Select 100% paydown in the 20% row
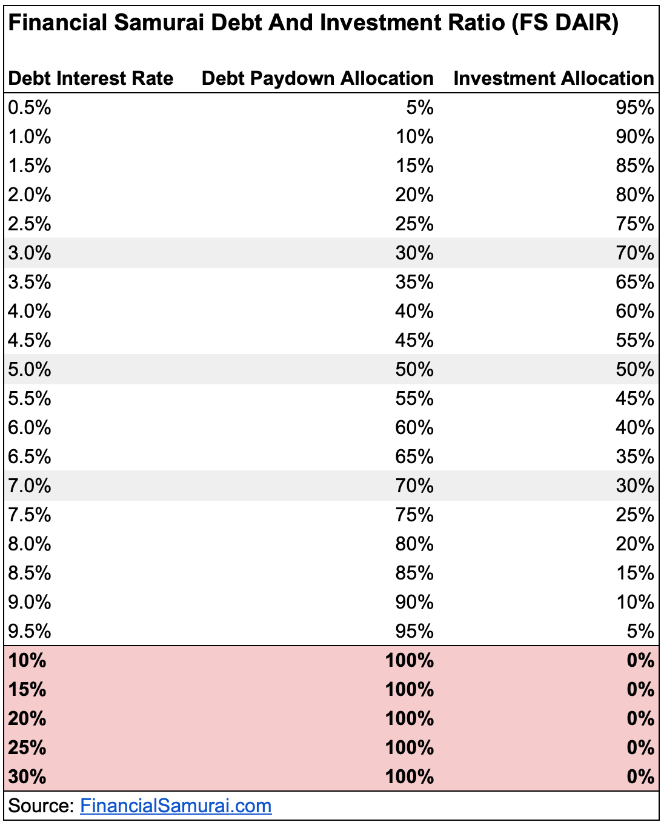 pos(410,718)
